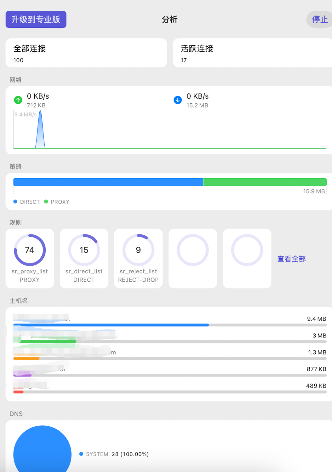Click the green PROXY legend dot
Image resolution: width=332 pixels, height=472 pixels.
coord(46,202)
